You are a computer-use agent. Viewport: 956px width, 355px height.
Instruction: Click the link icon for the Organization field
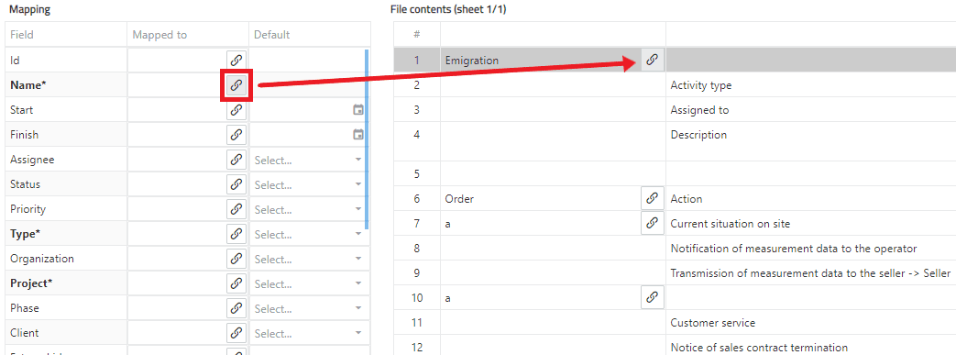236,259
